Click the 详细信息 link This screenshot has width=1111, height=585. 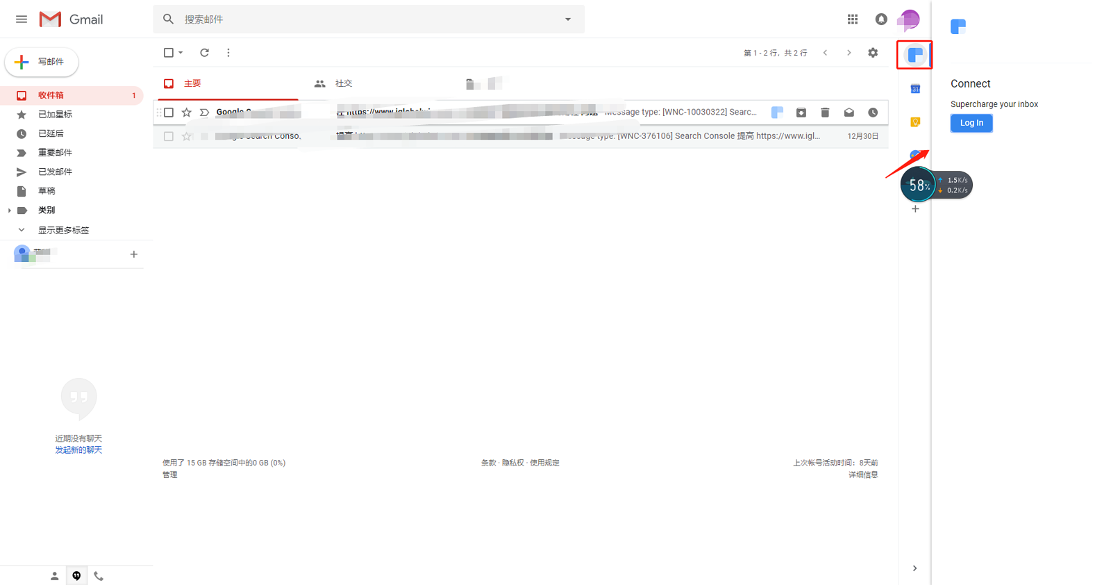point(863,475)
